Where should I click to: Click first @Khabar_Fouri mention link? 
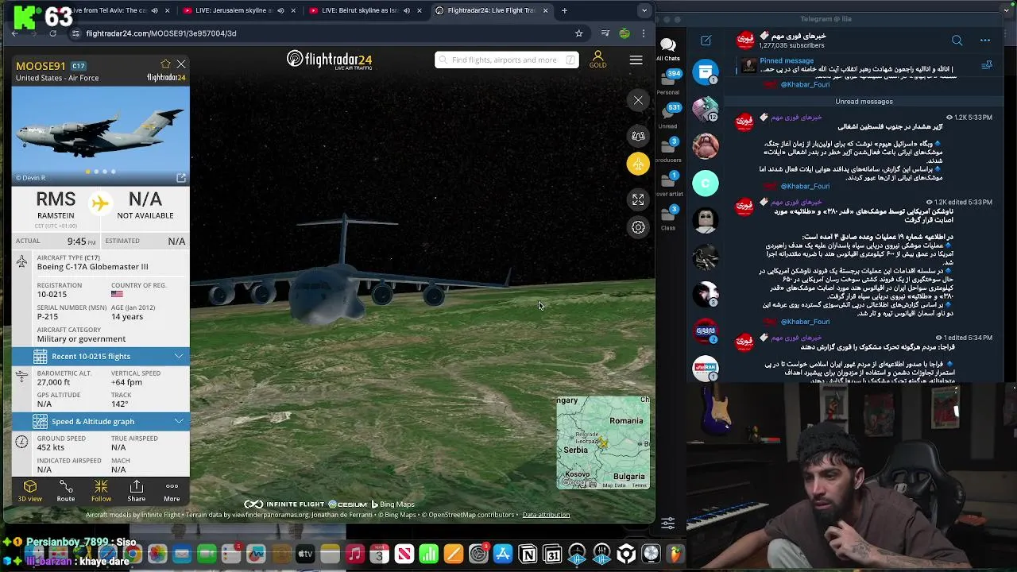[x=805, y=84]
